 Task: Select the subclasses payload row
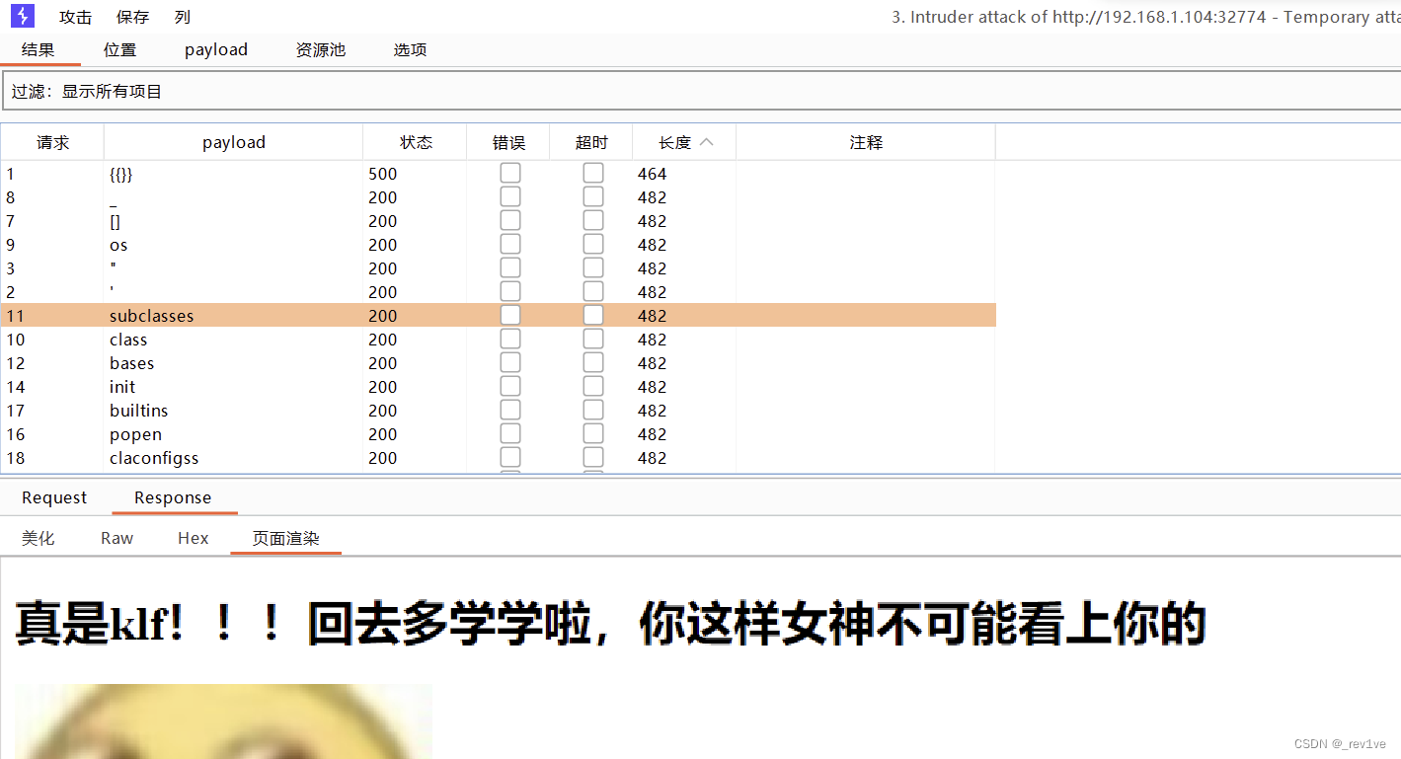point(498,316)
